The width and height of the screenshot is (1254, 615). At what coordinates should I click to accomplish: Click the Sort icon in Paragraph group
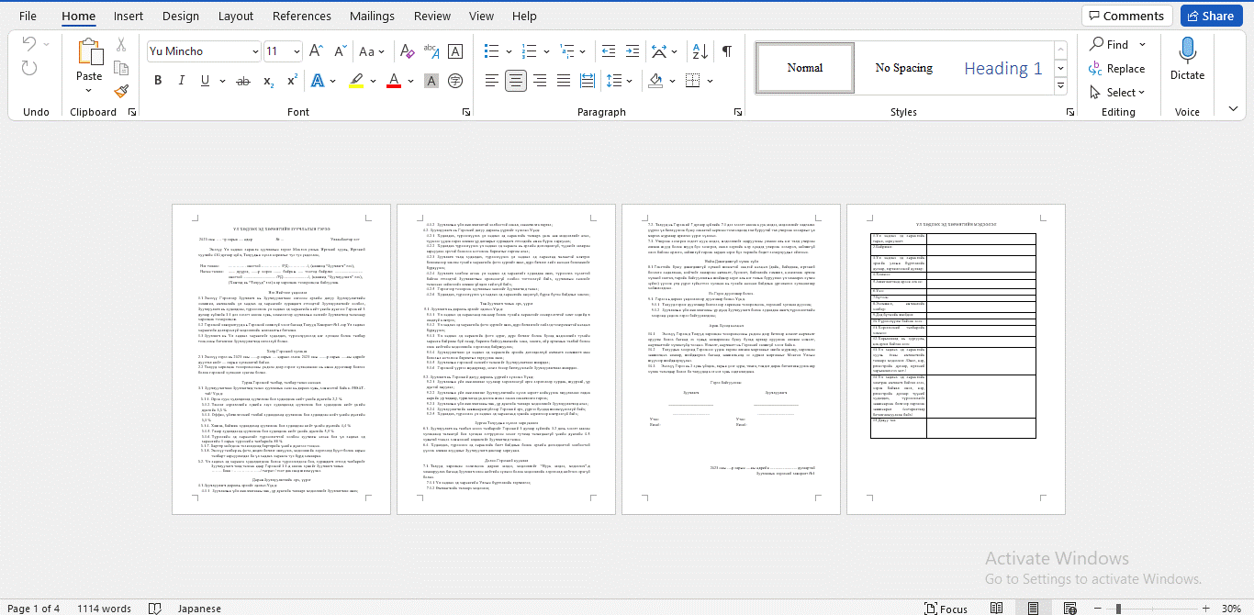701,51
